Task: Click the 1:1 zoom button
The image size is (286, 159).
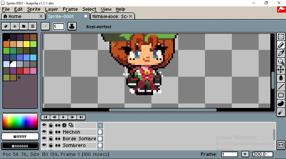Action: coord(281,145)
